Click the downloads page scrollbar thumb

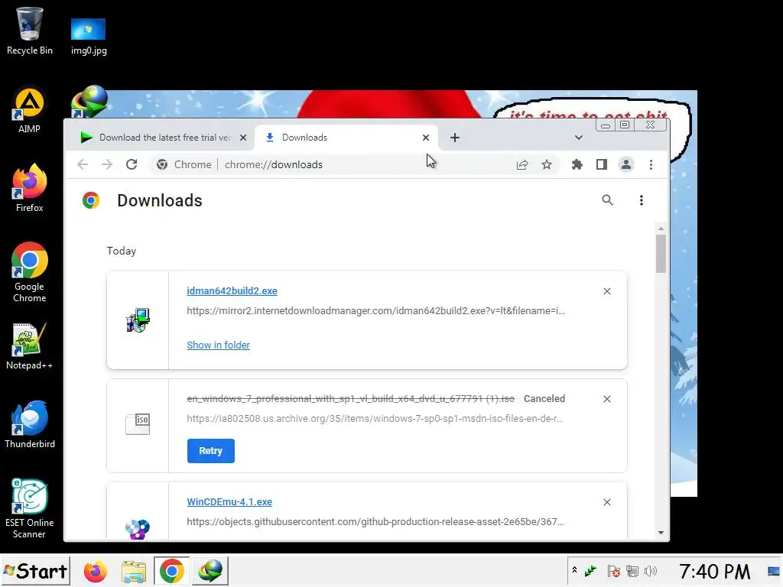[661, 254]
